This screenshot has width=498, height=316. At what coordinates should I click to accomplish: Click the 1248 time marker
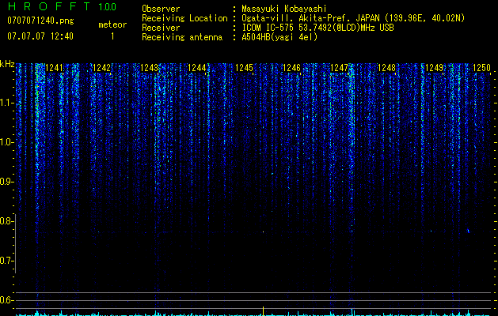387,67
